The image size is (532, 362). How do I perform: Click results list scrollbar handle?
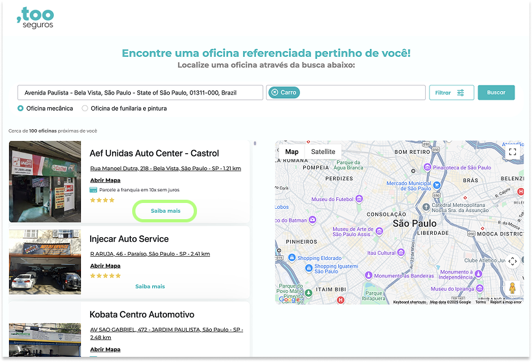click(255, 144)
